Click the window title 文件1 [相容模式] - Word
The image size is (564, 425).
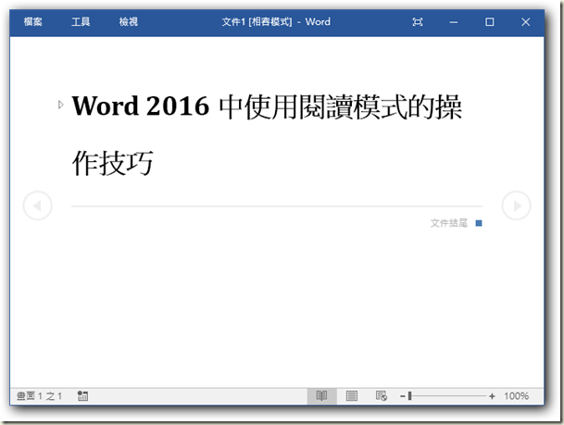click(276, 22)
